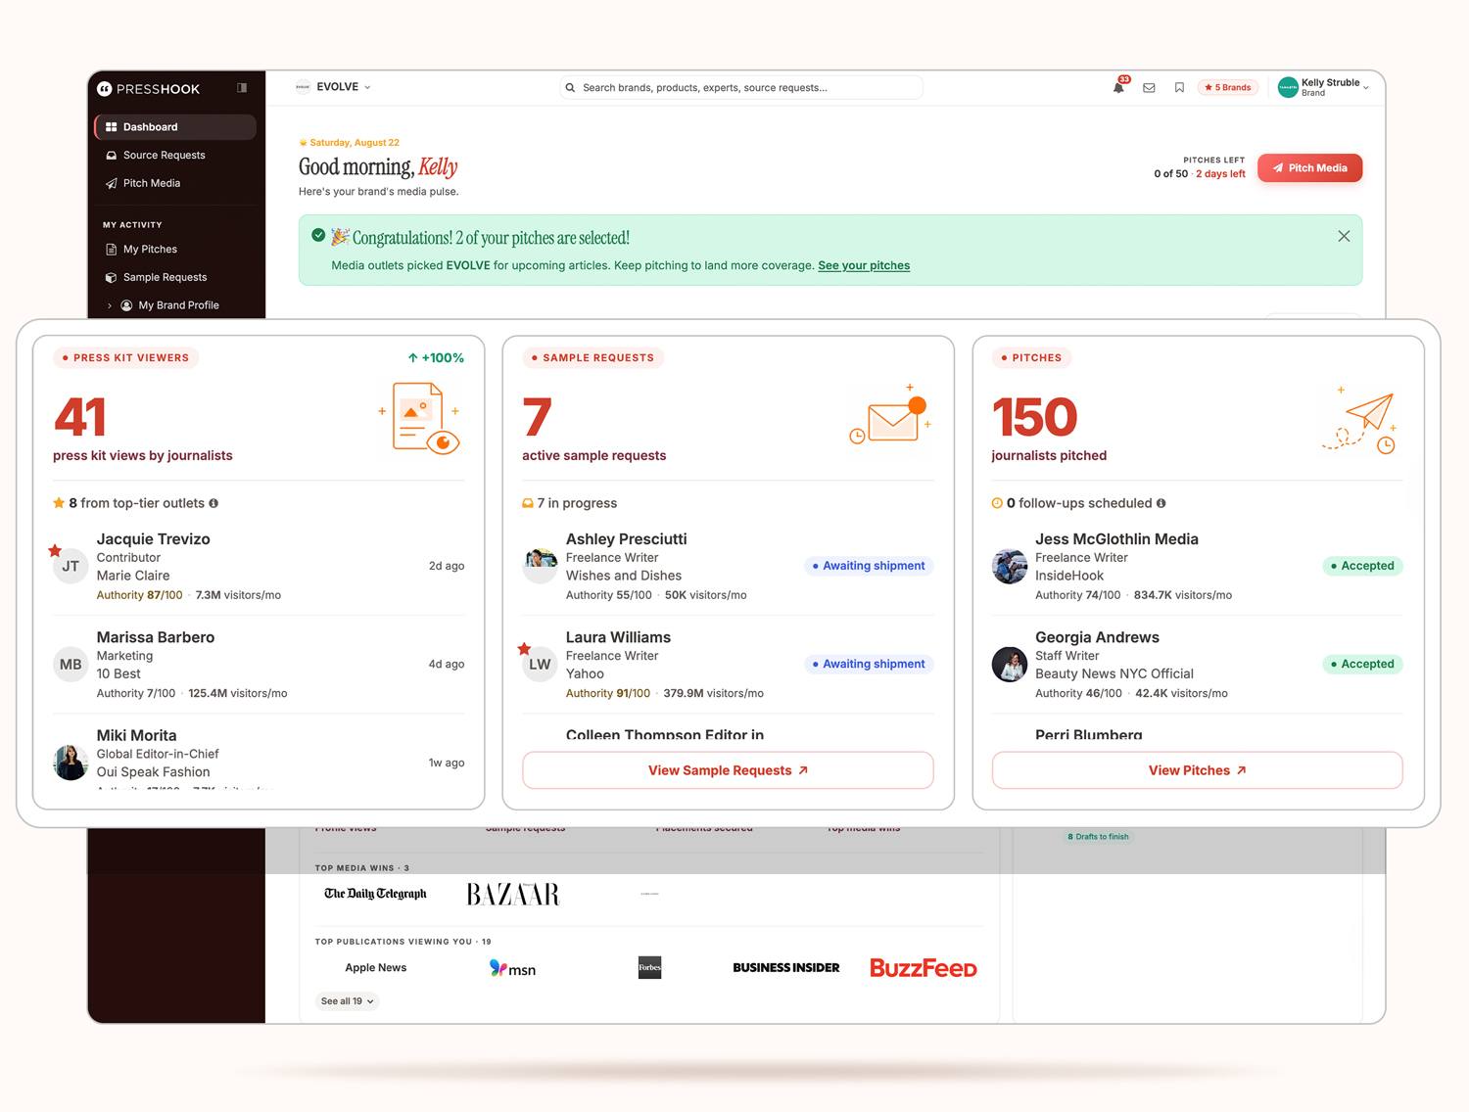Click info icon beside follow-ups scheduled
Image resolution: width=1469 pixels, height=1112 pixels.
(1161, 503)
